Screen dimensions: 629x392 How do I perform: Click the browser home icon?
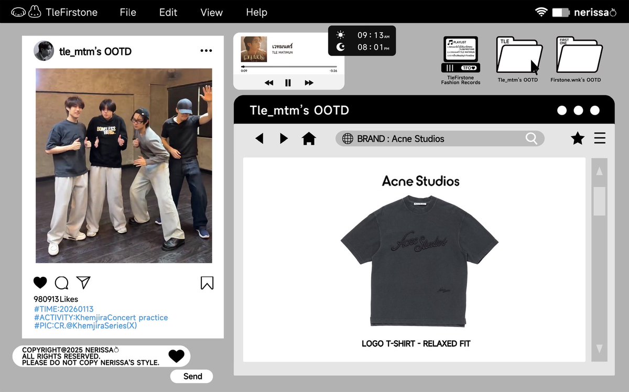point(309,138)
